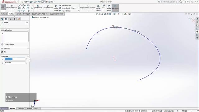Select the Arc sketch tool

pos(24,8)
